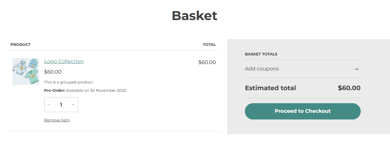Click the chevron beside Add coupons
This screenshot has width=390, height=151.
[x=357, y=69]
